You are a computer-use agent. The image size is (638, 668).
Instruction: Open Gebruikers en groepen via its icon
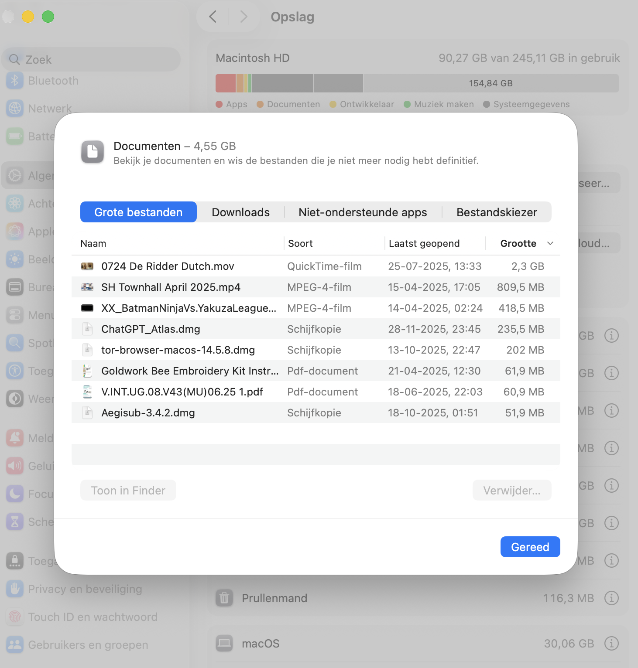click(x=14, y=644)
